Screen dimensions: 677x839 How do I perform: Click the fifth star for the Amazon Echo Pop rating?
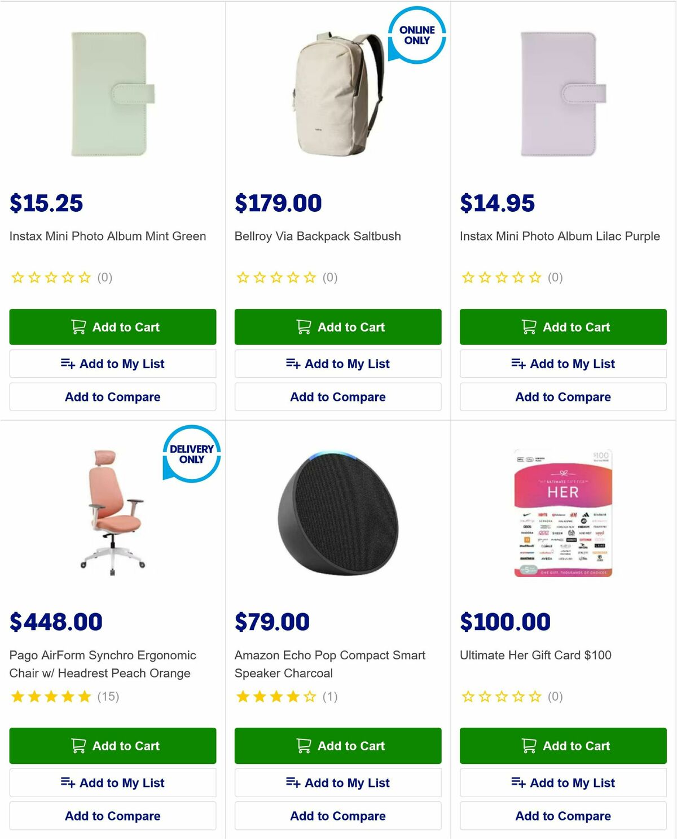point(309,696)
